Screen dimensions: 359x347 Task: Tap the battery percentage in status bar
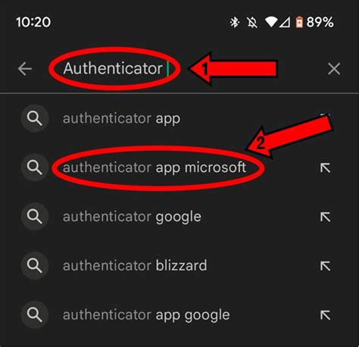click(320, 22)
